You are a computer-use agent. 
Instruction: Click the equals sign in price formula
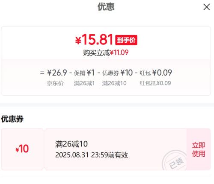[42, 73]
